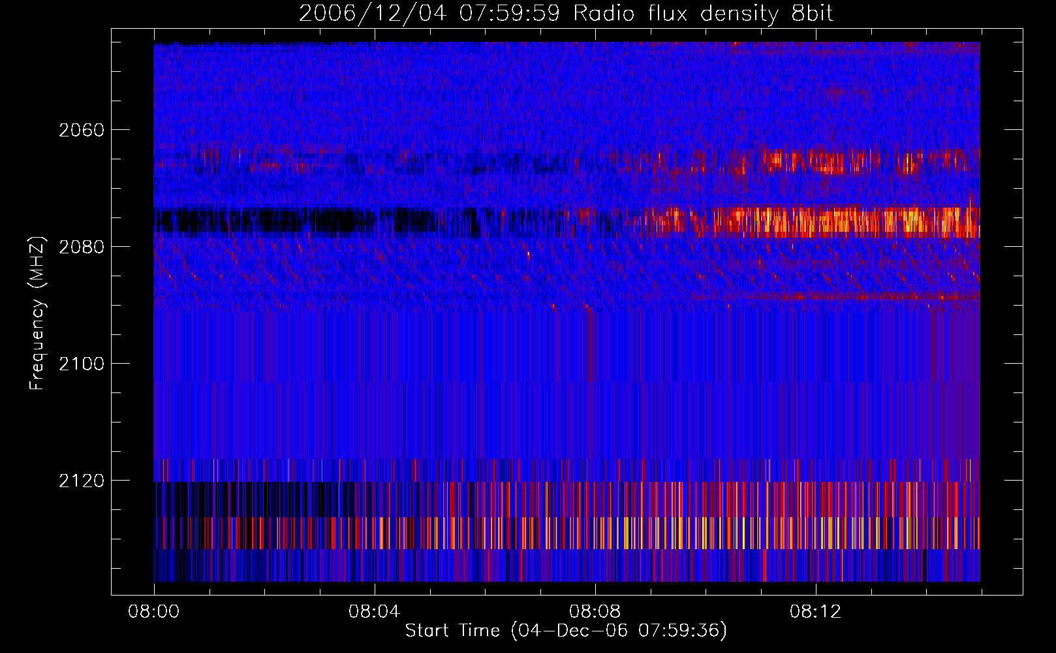Click the 08:04 time tick label

click(374, 612)
